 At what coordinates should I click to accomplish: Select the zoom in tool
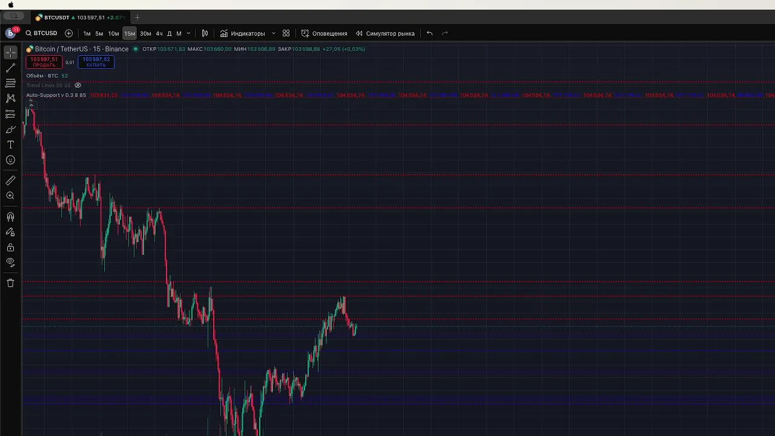click(10, 196)
